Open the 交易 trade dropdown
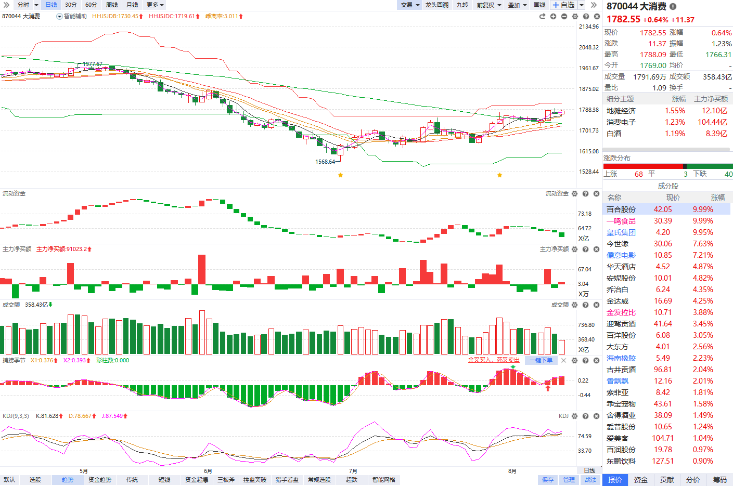Viewport: 733px width, 486px height. point(410,5)
